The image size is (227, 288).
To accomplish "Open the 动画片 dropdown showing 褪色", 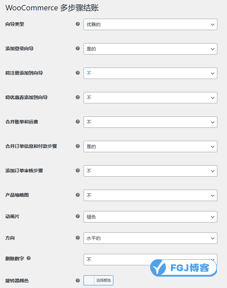I will [150, 217].
